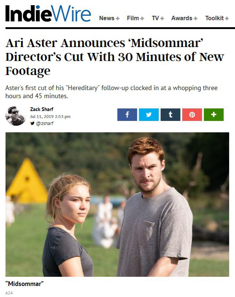Expand the TV menu plus icon
235x297 pixels.
[x=162, y=18]
